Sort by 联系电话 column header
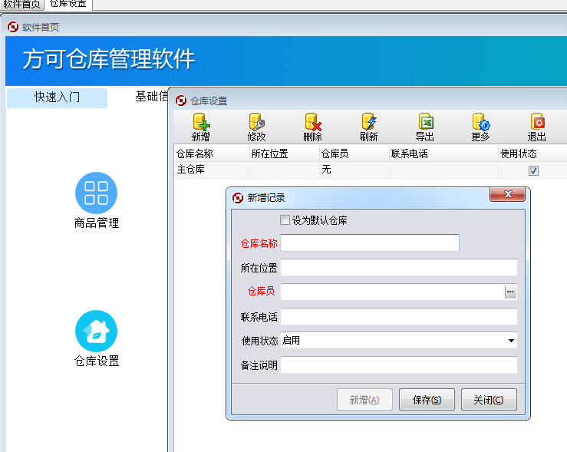This screenshot has height=452, width=567. point(443,153)
